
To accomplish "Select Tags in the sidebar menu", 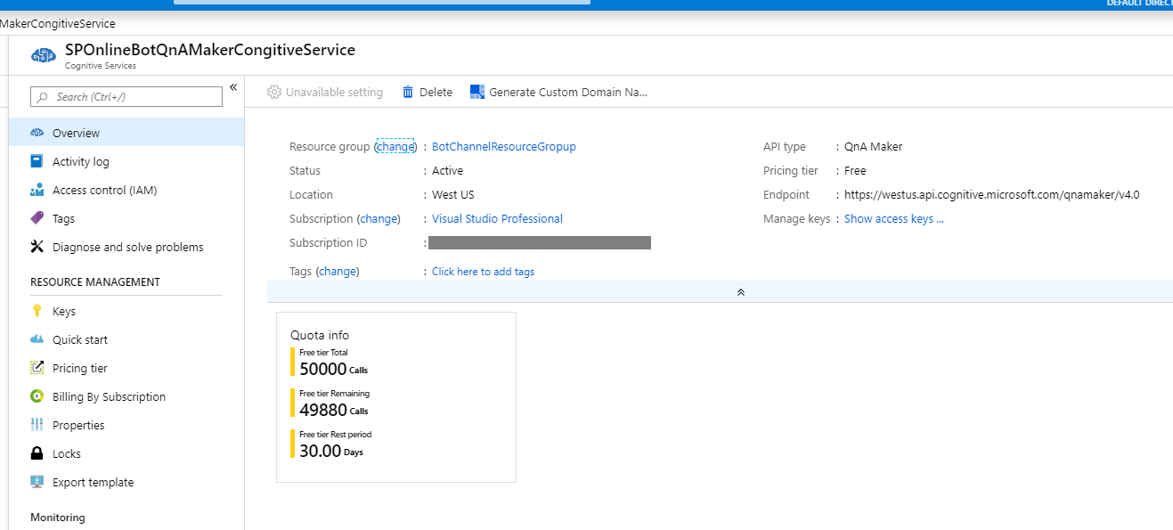I will click(126, 218).
